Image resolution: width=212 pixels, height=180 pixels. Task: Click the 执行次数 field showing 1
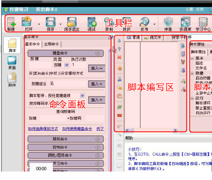pyautogui.click(x=79, y=65)
